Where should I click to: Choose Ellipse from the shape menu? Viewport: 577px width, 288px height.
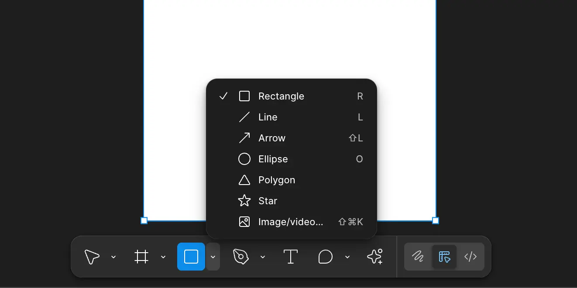[273, 159]
